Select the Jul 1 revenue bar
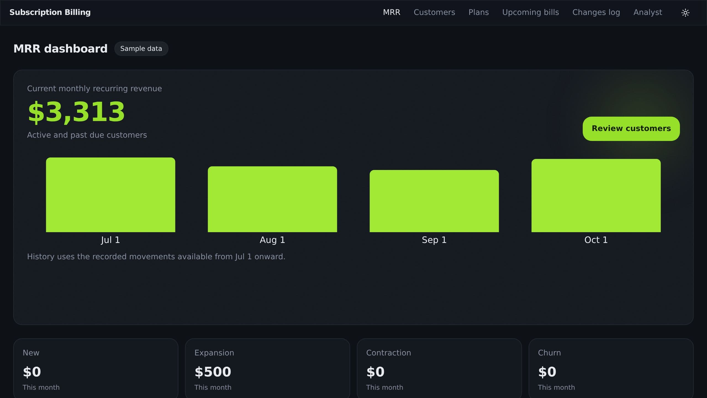 click(110, 195)
